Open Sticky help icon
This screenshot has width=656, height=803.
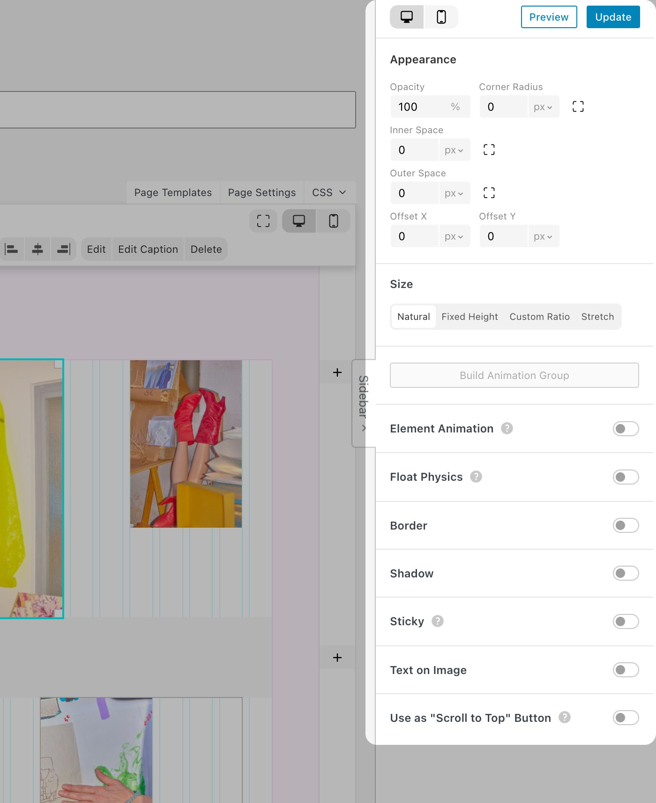point(438,621)
